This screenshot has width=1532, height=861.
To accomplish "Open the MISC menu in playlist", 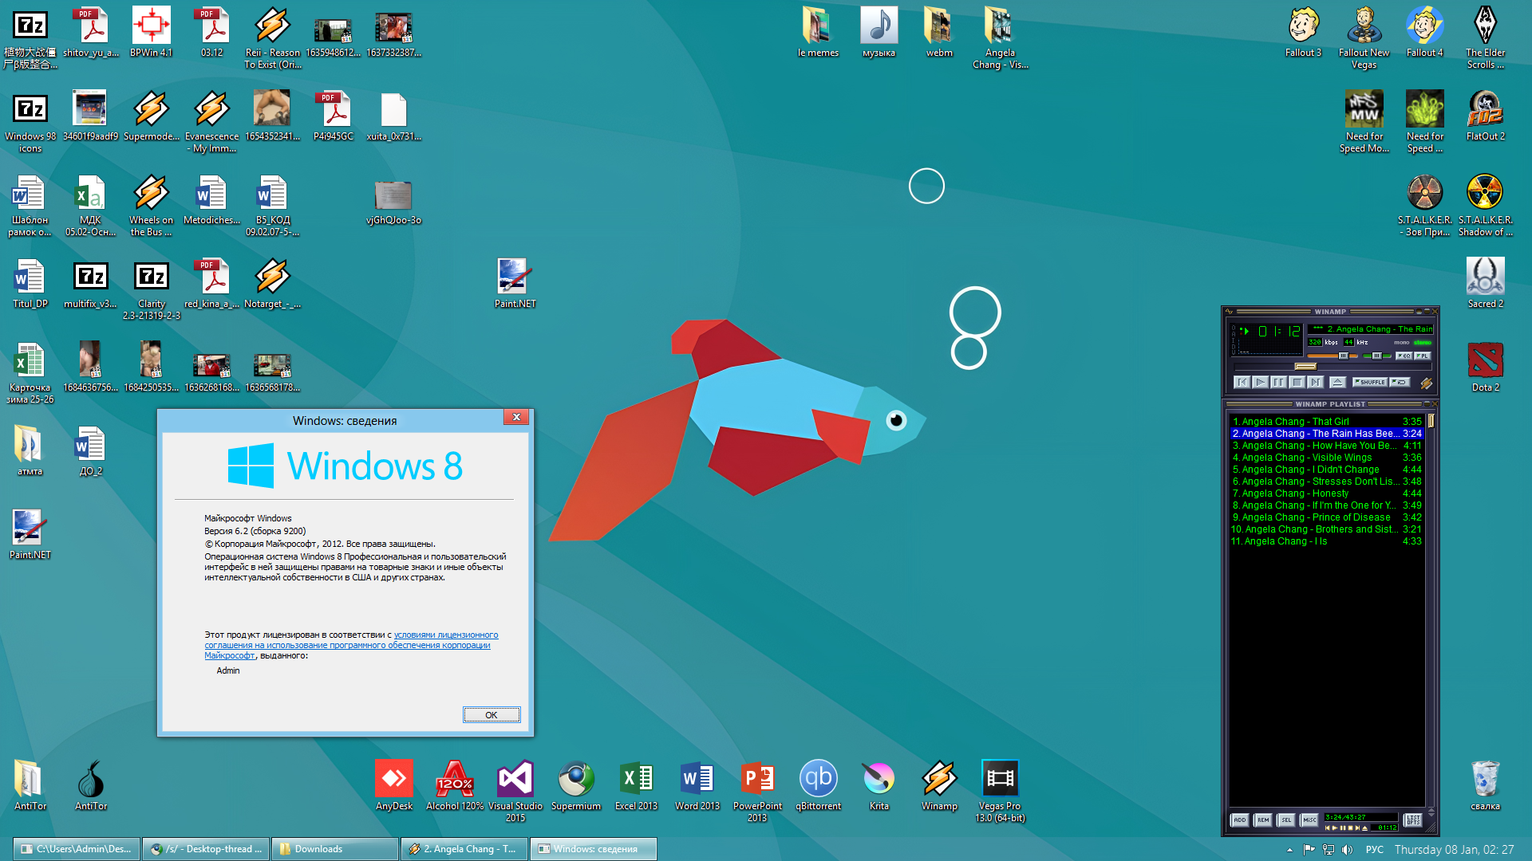I will (x=1309, y=820).
